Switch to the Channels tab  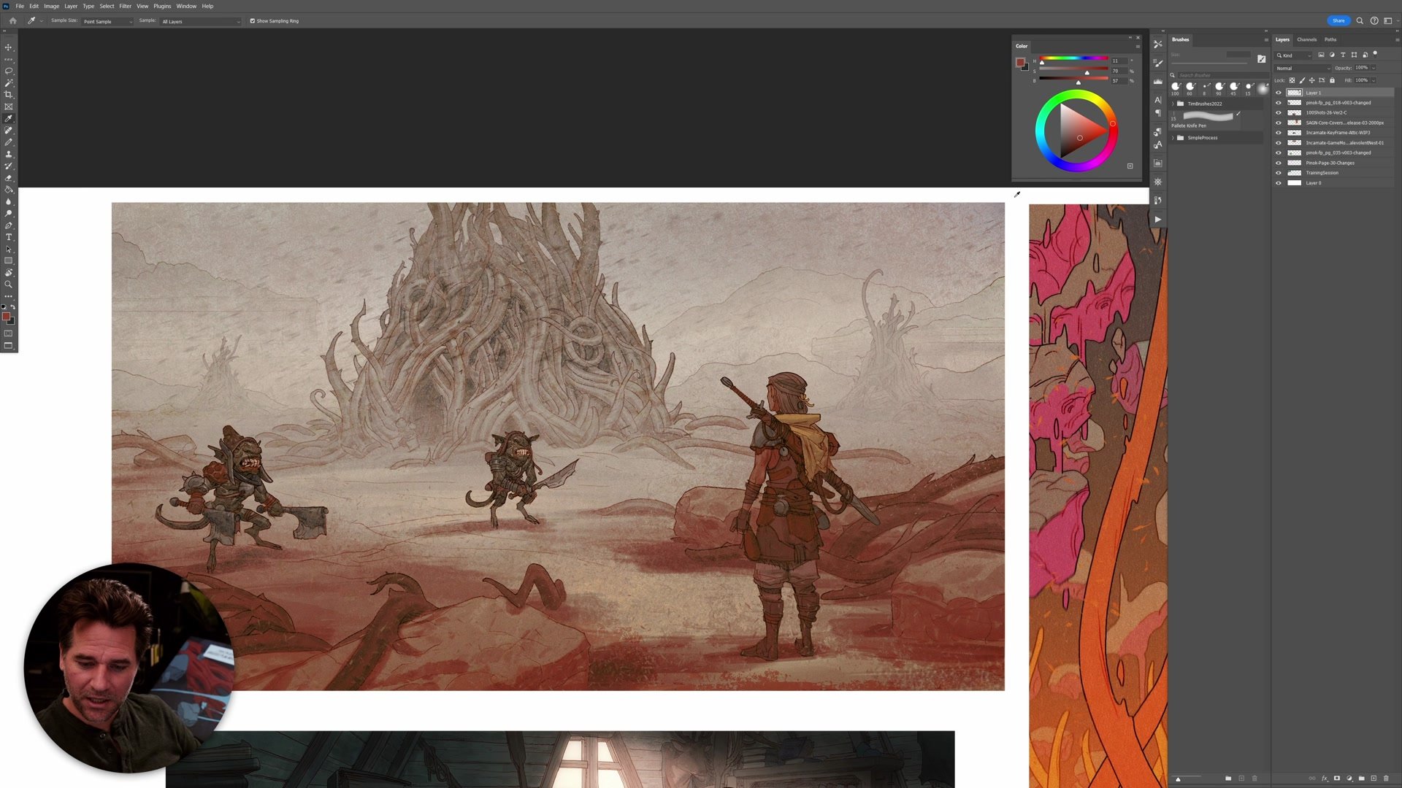point(1306,39)
